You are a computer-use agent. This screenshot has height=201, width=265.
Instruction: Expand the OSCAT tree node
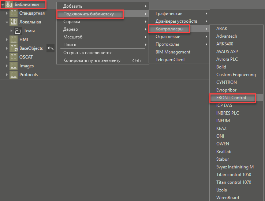pyautogui.click(x=7, y=57)
